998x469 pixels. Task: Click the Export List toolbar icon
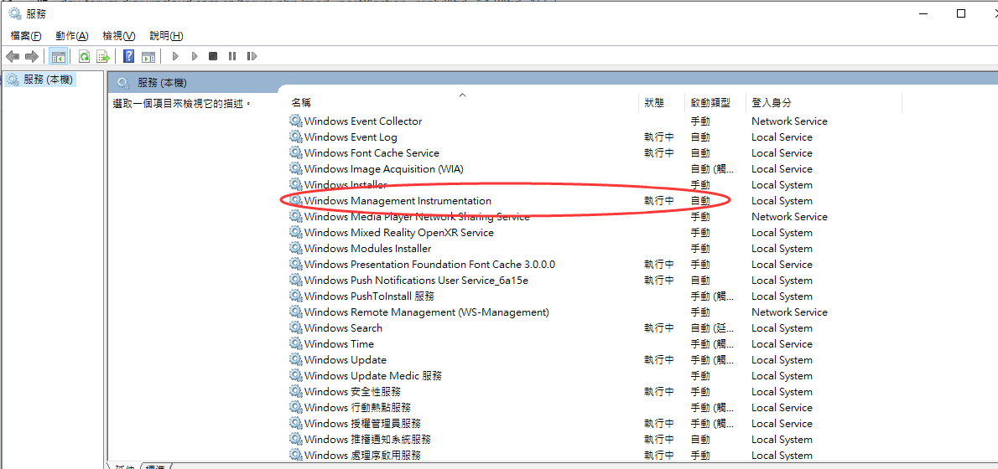tap(103, 56)
